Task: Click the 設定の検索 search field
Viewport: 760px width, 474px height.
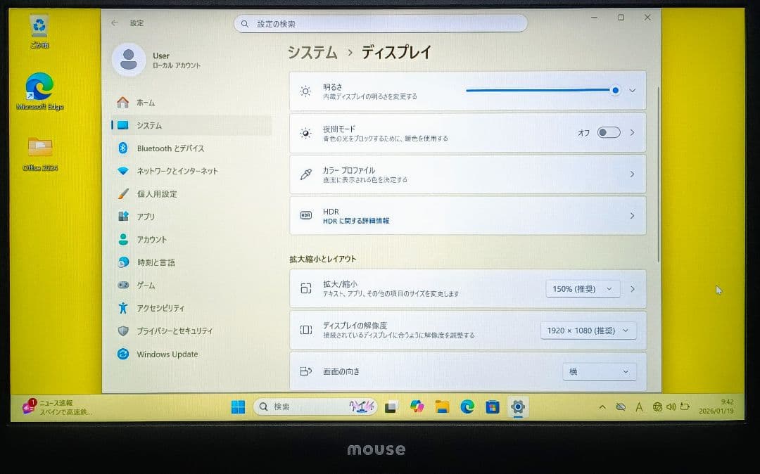Action: (x=380, y=23)
